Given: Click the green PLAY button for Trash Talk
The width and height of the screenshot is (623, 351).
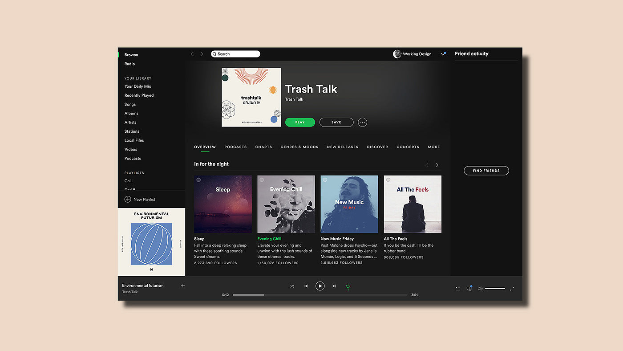Looking at the screenshot, I should [300, 122].
